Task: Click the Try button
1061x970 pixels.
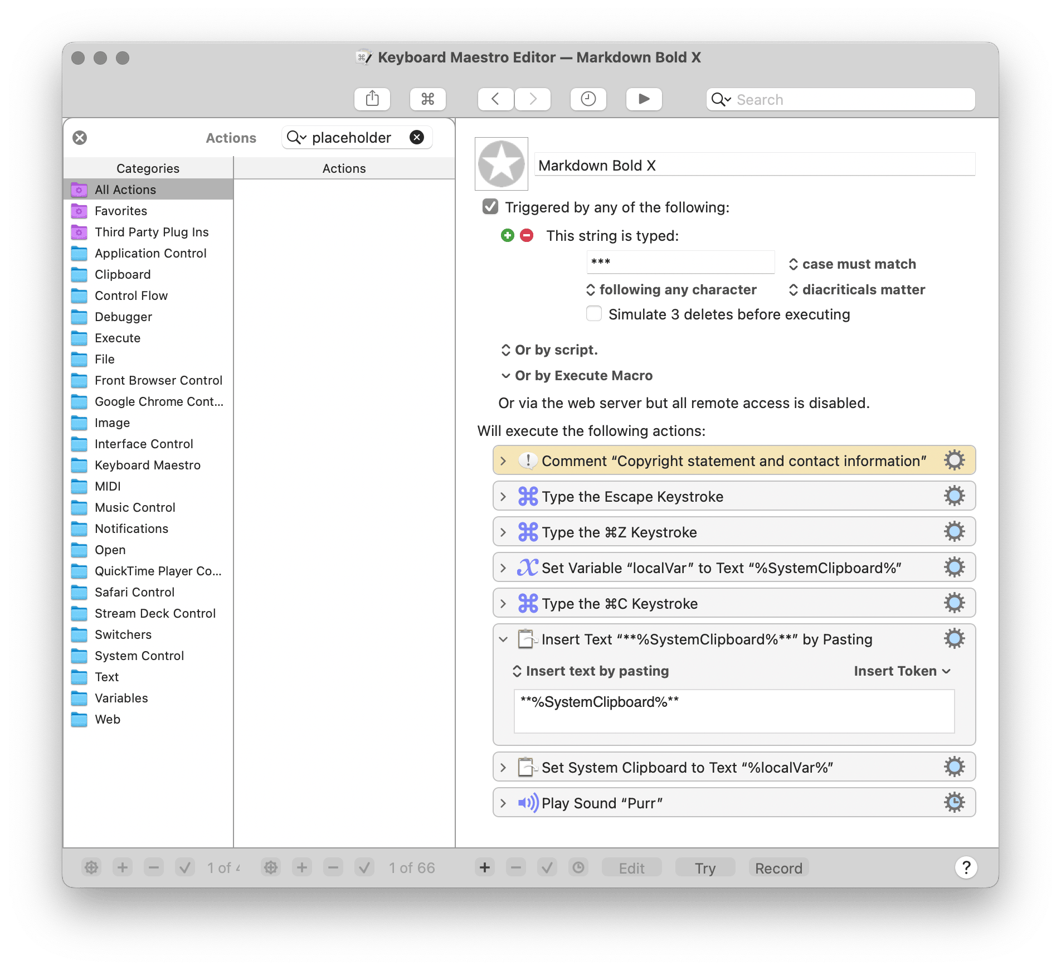Action: tap(705, 867)
